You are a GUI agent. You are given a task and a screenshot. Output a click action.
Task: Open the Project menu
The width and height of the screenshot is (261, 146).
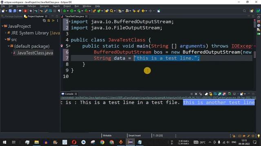click(x=67, y=6)
